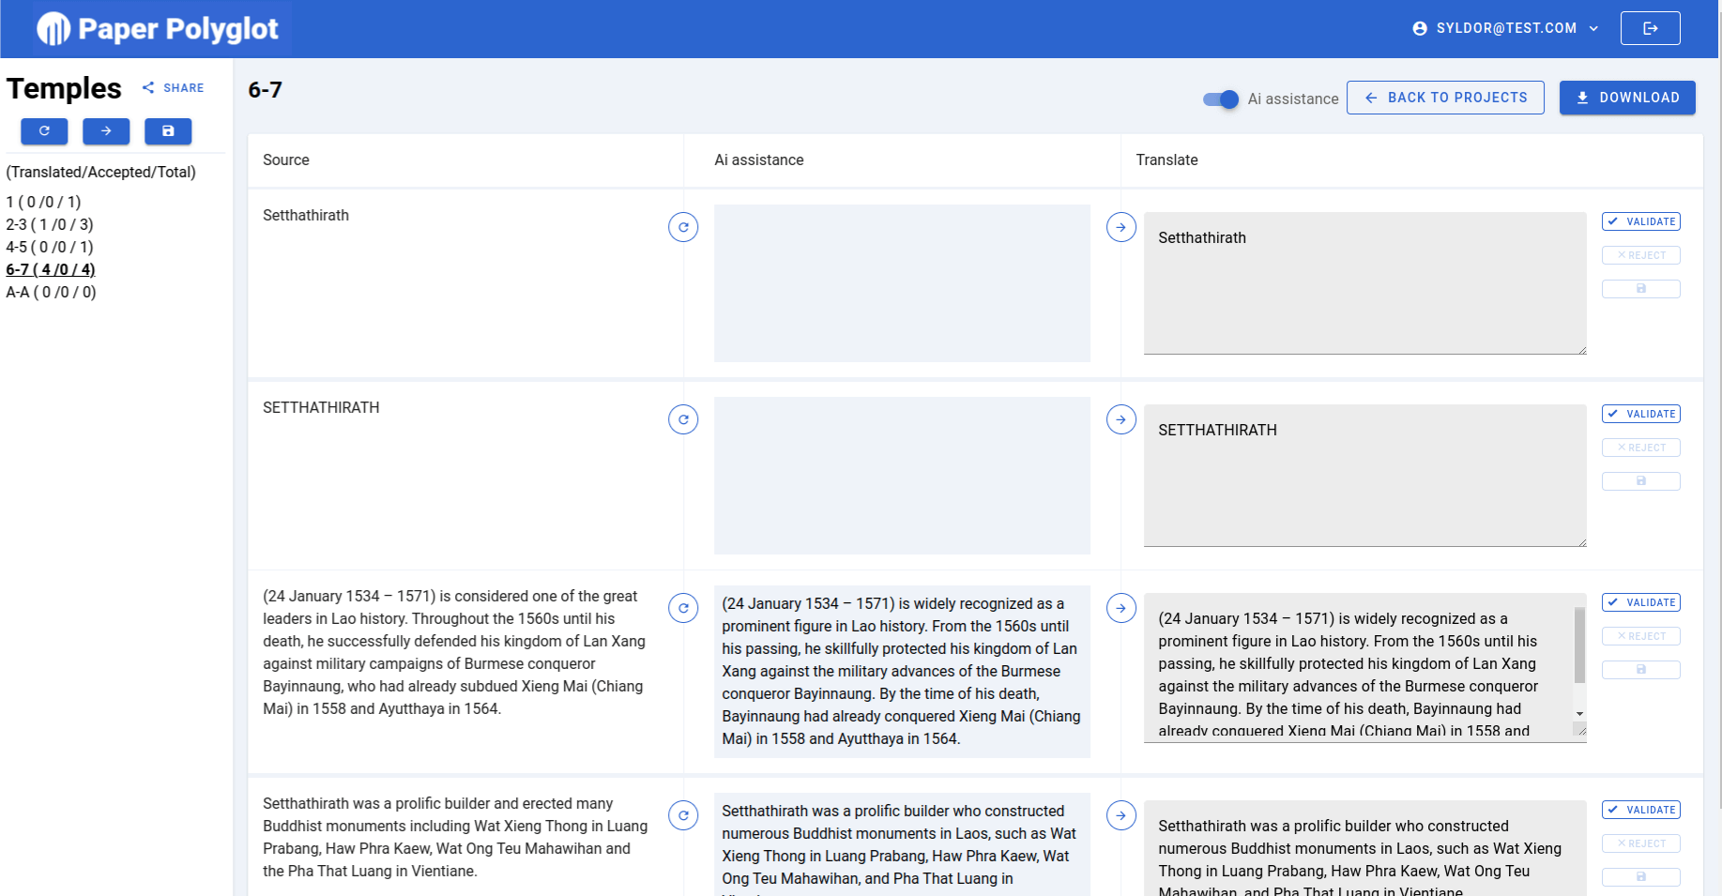1722x896 pixels.
Task: Copy AI text to translation for SETTHATHIRATH row
Action: point(1120,419)
